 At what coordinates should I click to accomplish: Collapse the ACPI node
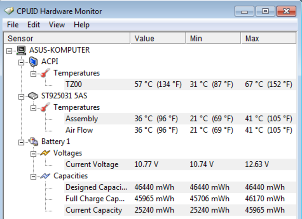click(x=21, y=63)
